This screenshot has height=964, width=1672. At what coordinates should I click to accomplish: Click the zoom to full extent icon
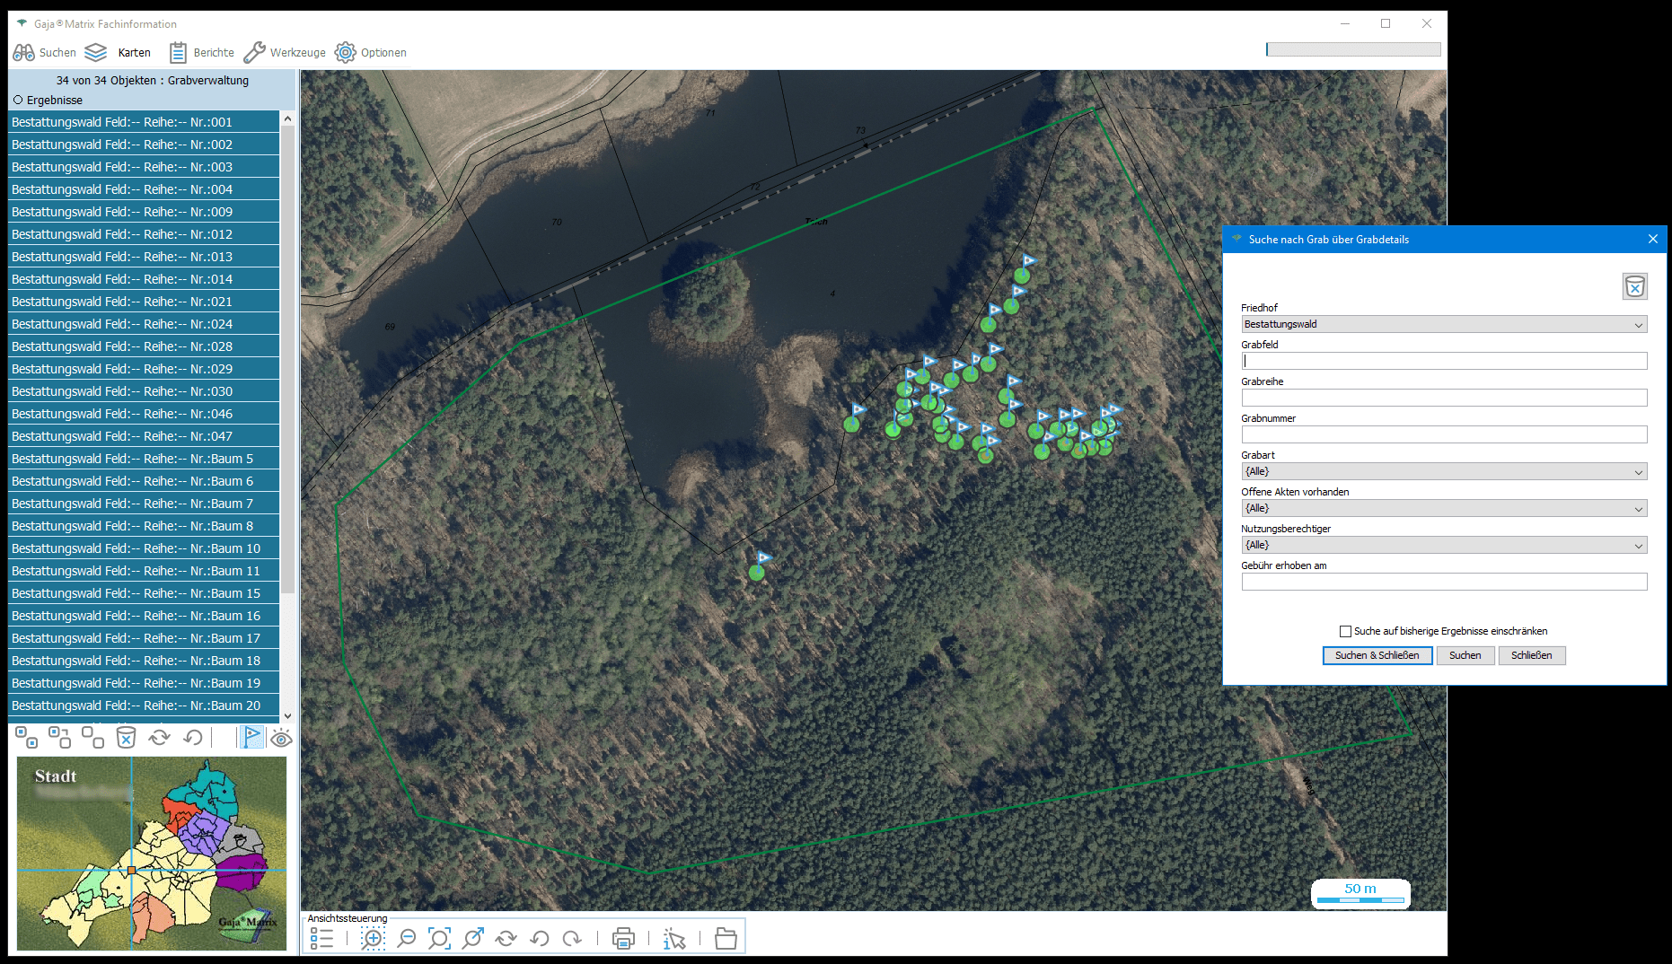click(439, 939)
